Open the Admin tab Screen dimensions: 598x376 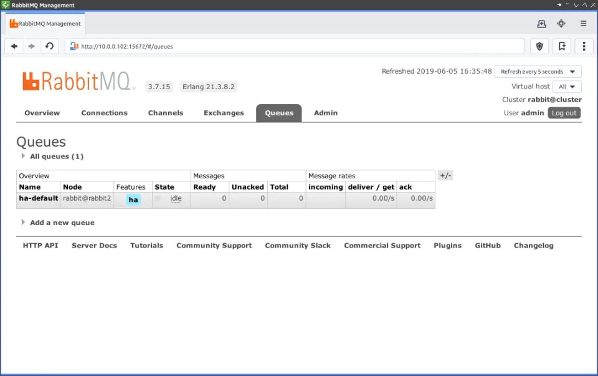(x=326, y=113)
